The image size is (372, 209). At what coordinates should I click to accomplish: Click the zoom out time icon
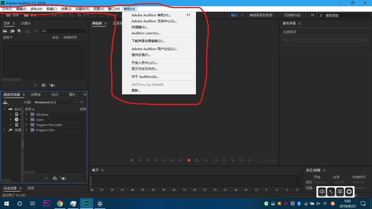(x=241, y=161)
